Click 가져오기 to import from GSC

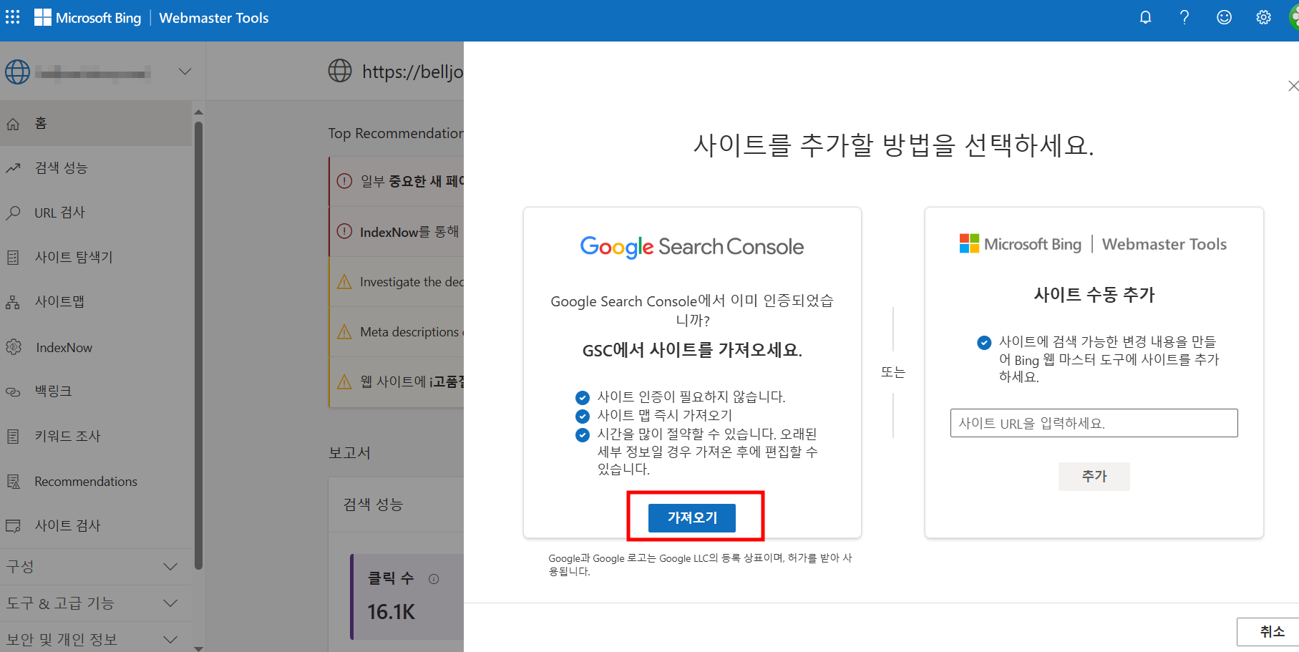tap(692, 517)
